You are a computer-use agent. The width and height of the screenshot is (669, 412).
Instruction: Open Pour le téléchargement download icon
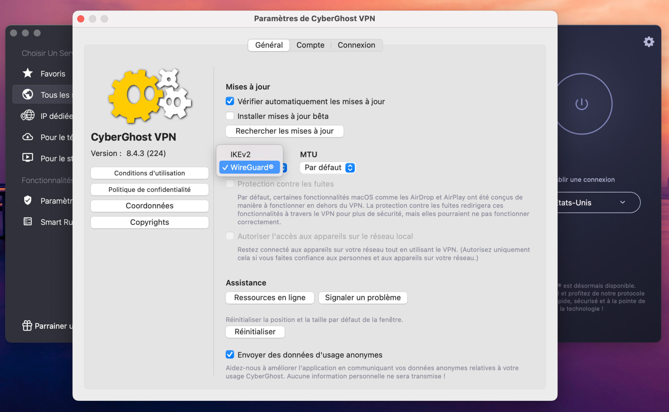tap(27, 137)
